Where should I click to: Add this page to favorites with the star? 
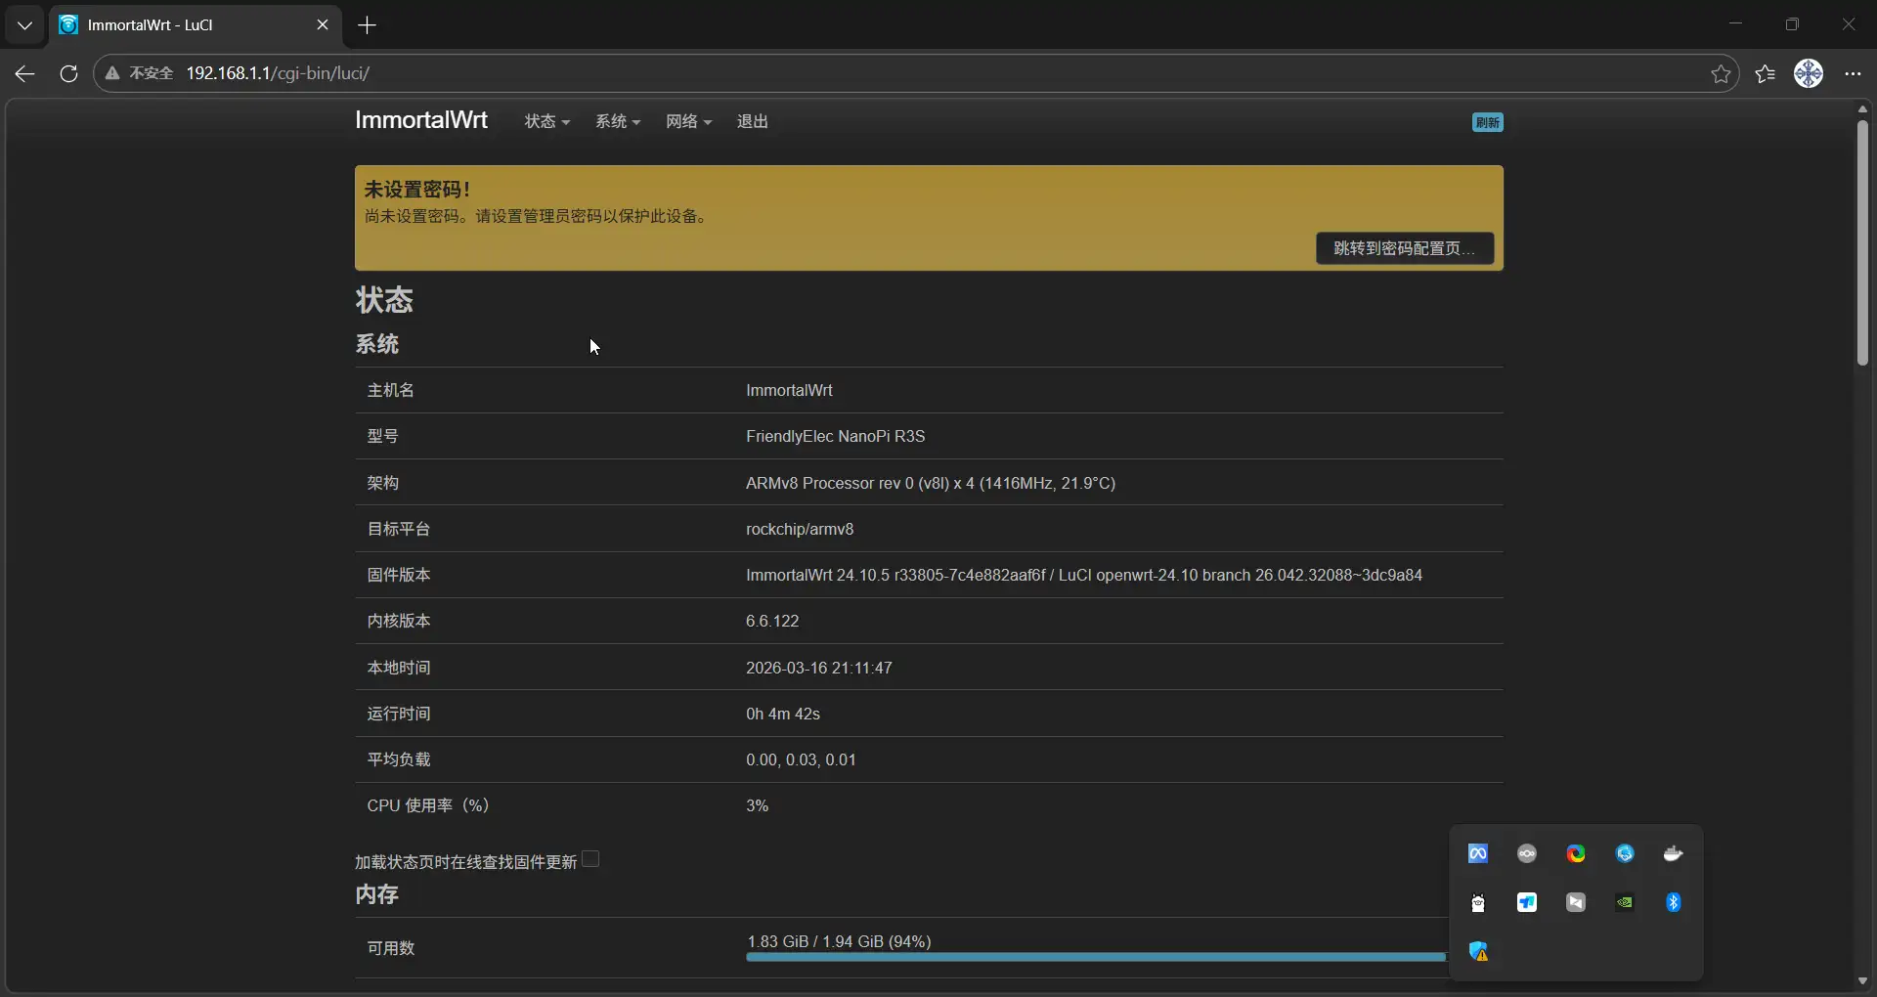pos(1721,73)
